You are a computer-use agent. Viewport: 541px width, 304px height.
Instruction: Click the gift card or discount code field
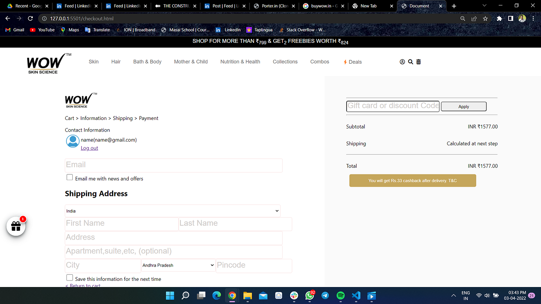[393, 106]
